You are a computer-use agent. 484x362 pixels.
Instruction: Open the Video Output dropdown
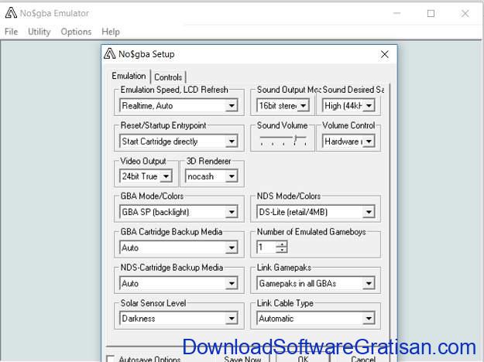click(166, 176)
